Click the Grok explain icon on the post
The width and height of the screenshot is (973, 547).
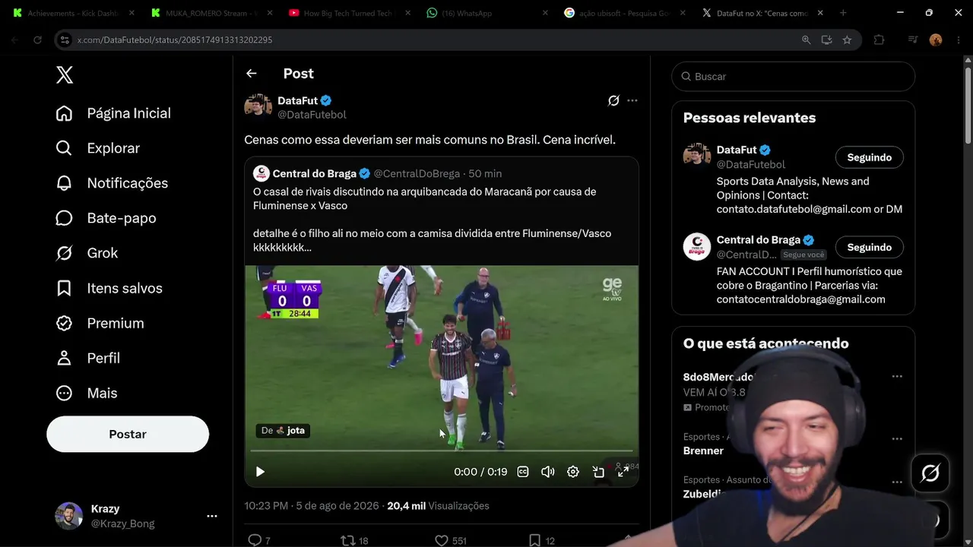613,100
